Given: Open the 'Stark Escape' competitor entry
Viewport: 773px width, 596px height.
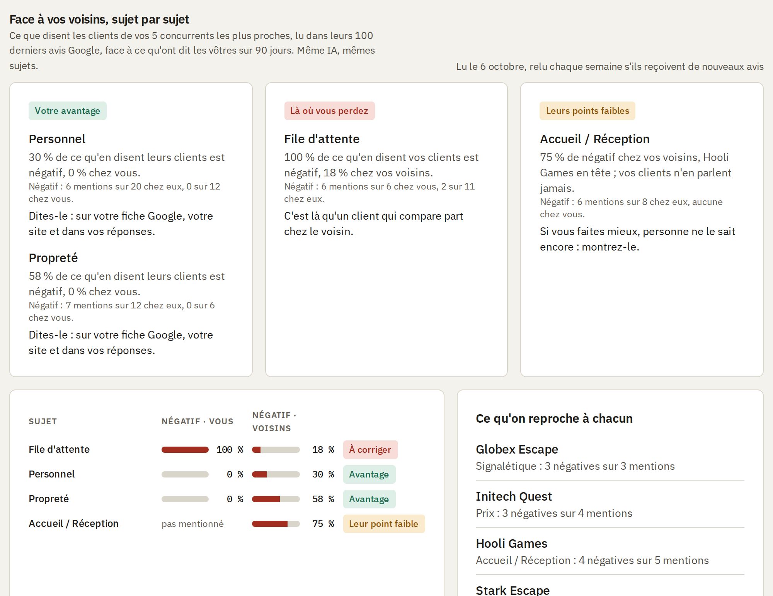Looking at the screenshot, I should click(x=513, y=590).
